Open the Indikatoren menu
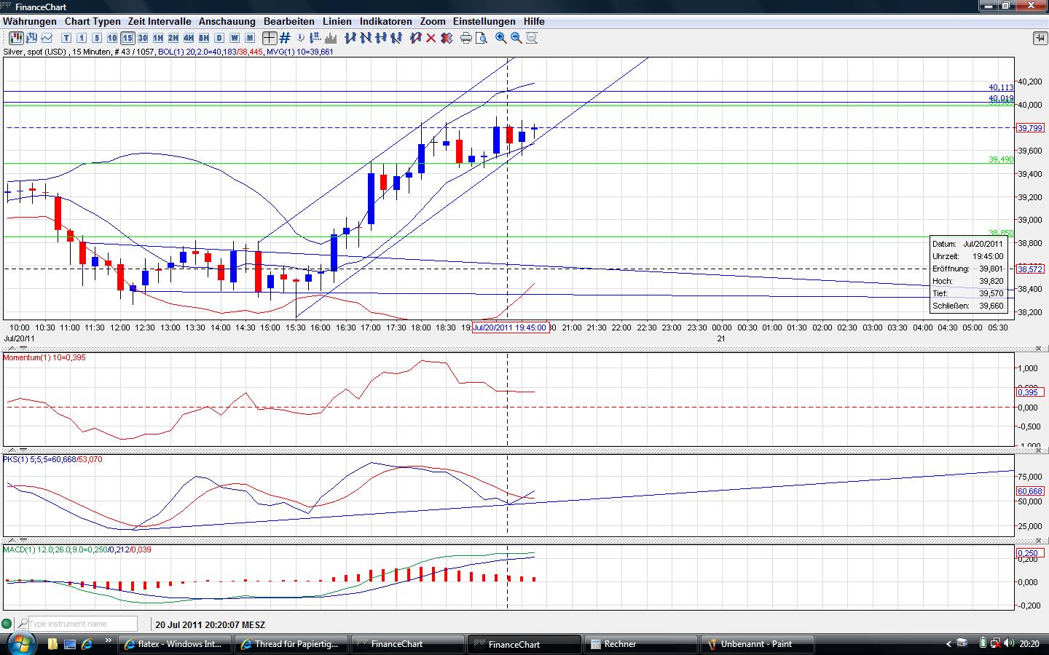 [x=386, y=21]
